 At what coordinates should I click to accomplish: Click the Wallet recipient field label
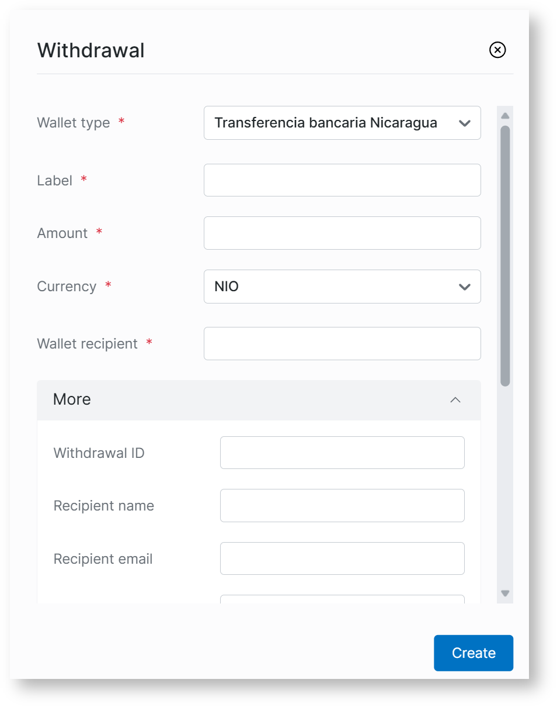tap(87, 344)
